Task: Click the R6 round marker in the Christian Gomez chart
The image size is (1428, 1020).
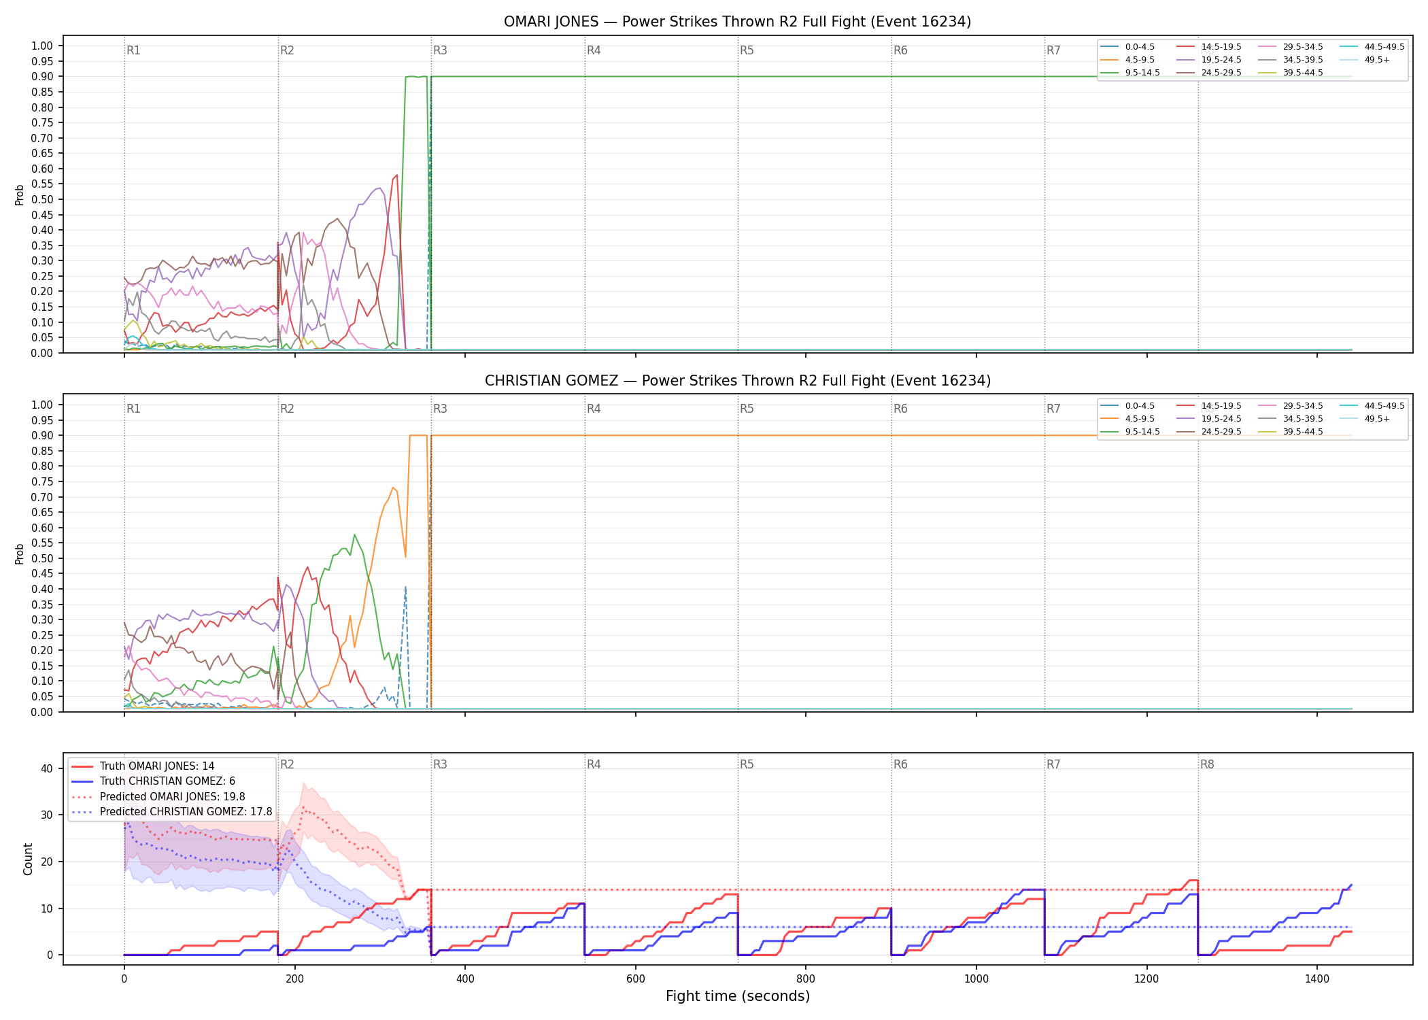Action: pyautogui.click(x=900, y=409)
